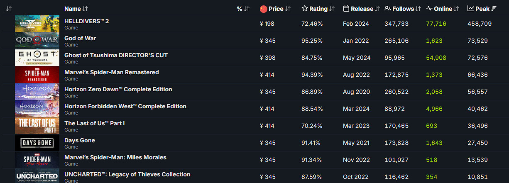Click Spider-Man: Miles Morales cover thumbnail
This screenshot has height=183, width=509.
[37, 160]
